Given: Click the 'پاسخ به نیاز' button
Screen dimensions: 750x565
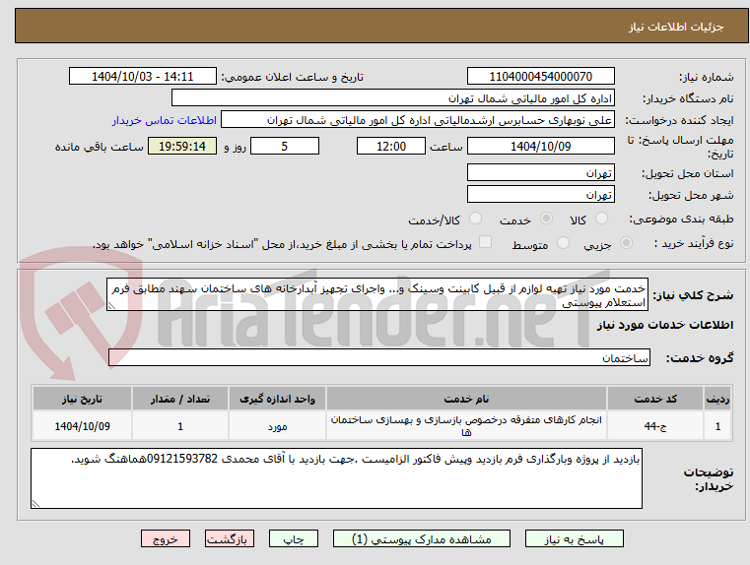Looking at the screenshot, I should pyautogui.click(x=574, y=538).
